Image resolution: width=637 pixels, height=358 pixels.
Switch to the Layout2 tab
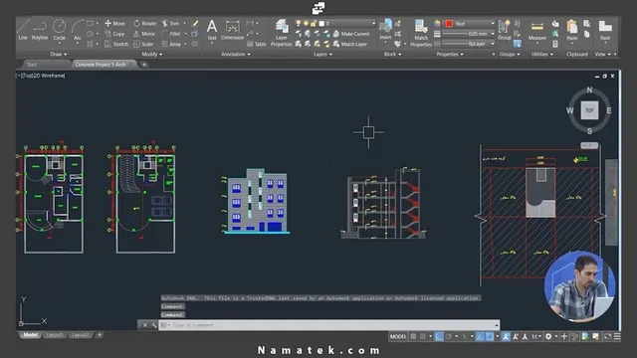click(80, 335)
